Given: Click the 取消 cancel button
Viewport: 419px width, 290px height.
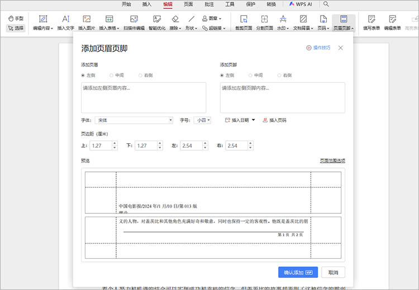Looking at the screenshot, I should (333, 273).
